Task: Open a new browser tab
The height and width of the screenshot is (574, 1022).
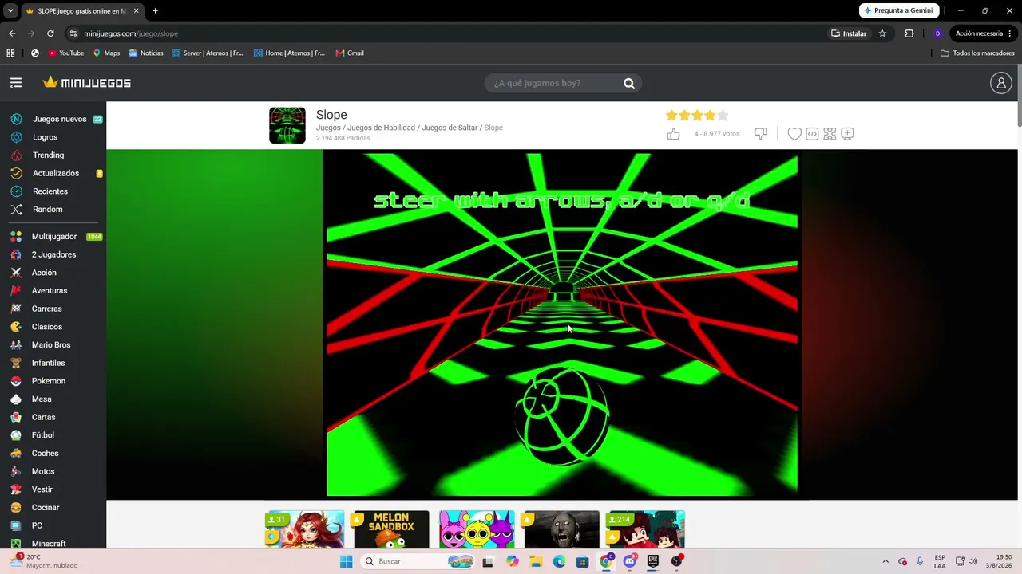Action: (x=155, y=10)
